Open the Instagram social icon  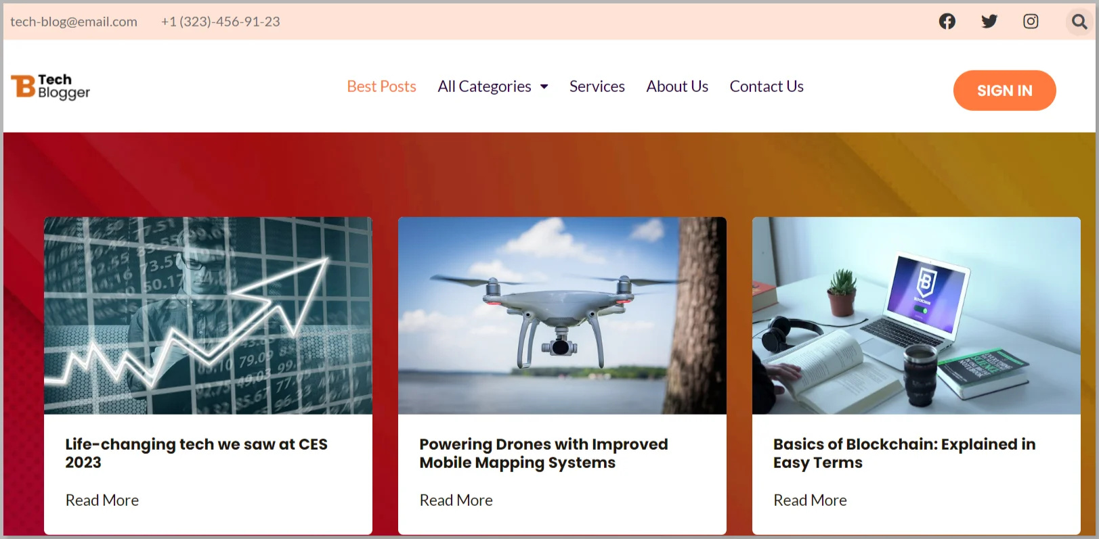[1031, 22]
